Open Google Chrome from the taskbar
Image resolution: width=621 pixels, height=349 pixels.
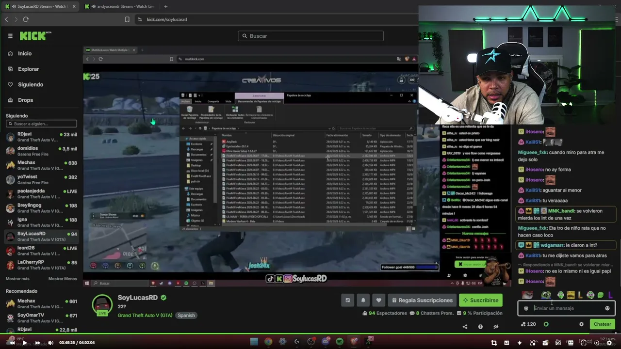tap(268, 342)
